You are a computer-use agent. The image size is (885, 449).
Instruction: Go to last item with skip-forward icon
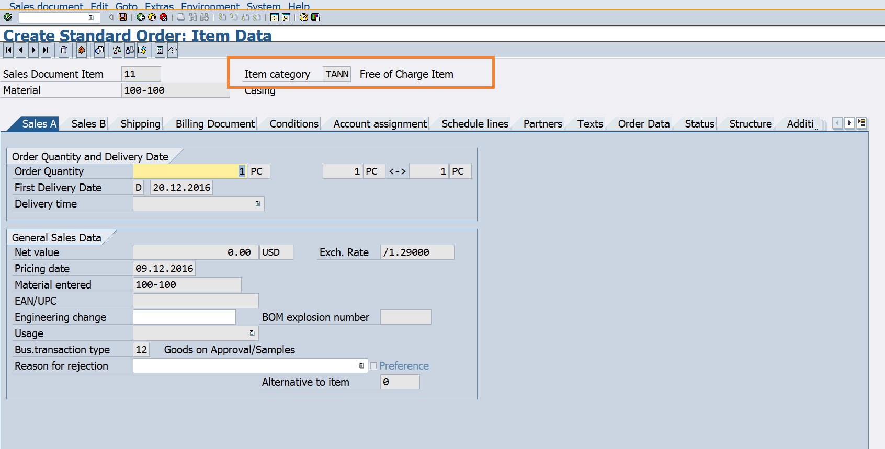click(46, 50)
